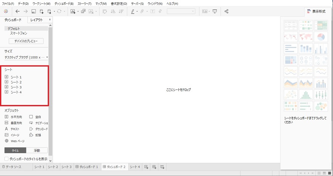Screen dimensions: 333x176
Task: Click the new dashboard icon in bottom tabs
Action: (154, 167)
